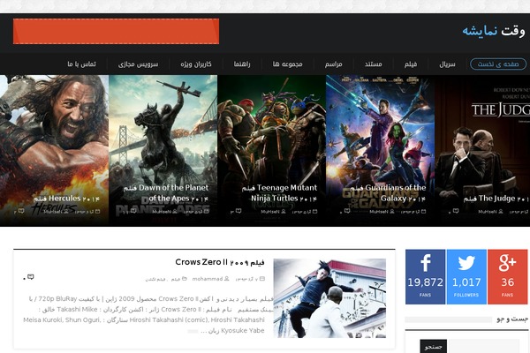The height and width of the screenshot is (353, 530).
Task: Open the Facebook fans box showing 19,872
Action: (425, 276)
